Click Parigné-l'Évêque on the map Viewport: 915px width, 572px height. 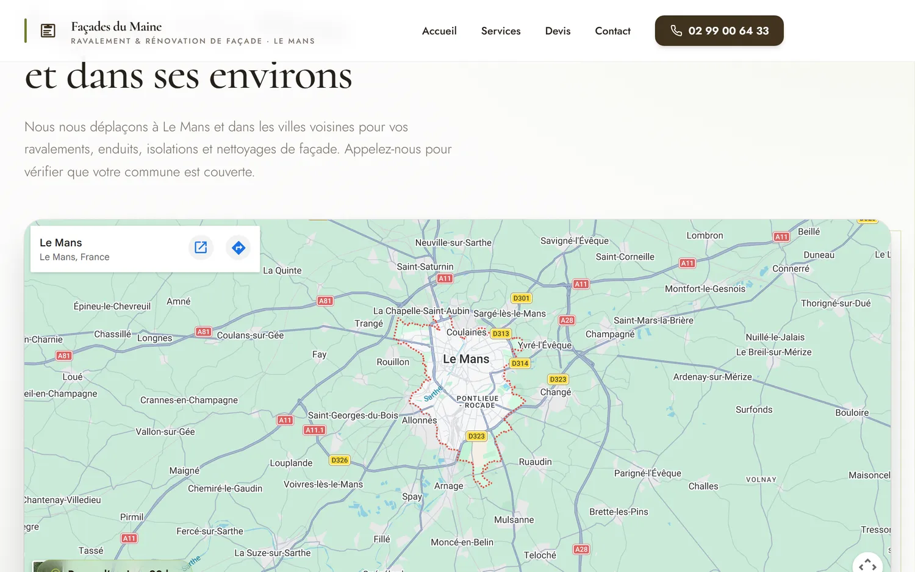(648, 473)
